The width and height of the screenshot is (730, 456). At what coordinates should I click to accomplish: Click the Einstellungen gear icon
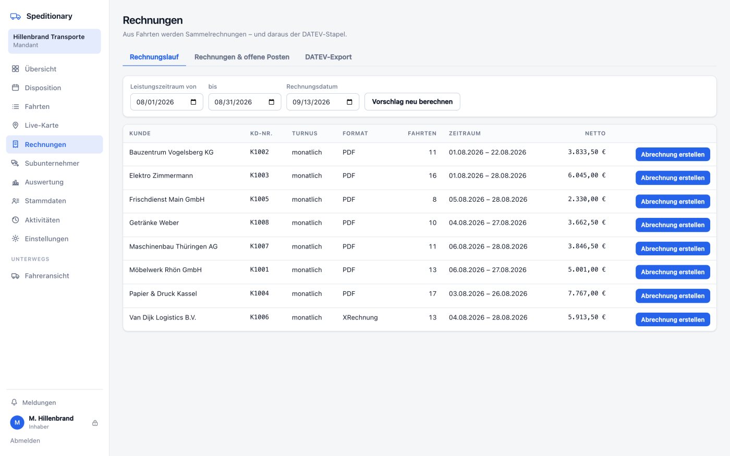[16, 239]
